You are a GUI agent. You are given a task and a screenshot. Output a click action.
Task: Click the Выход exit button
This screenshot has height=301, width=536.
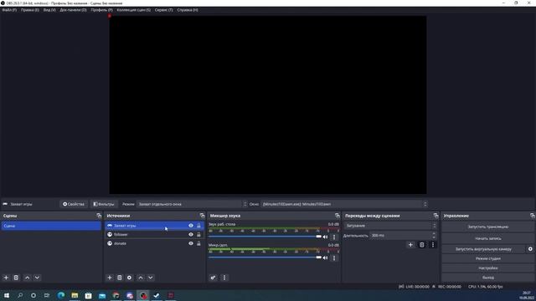pyautogui.click(x=487, y=278)
